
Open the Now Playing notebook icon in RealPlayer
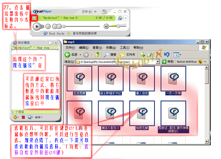pos(34,18)
